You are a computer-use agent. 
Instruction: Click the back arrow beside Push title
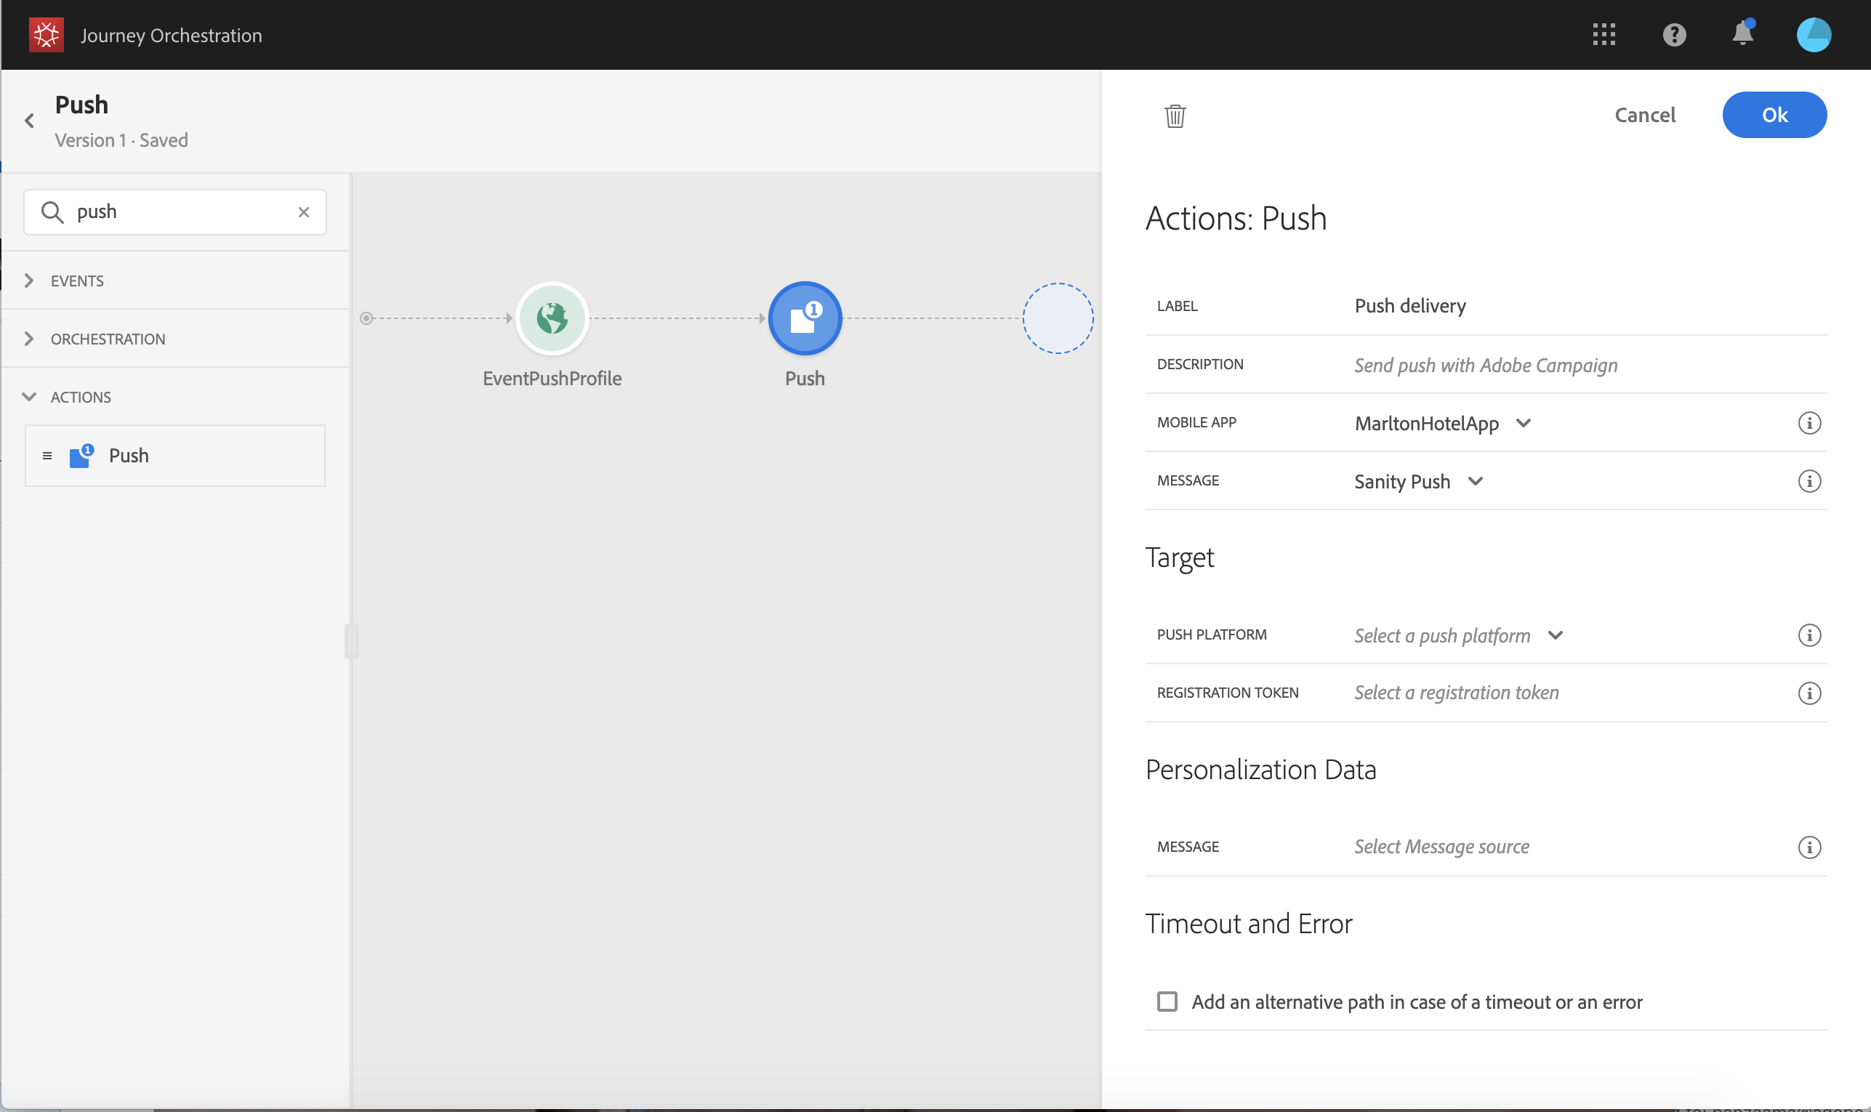click(29, 121)
